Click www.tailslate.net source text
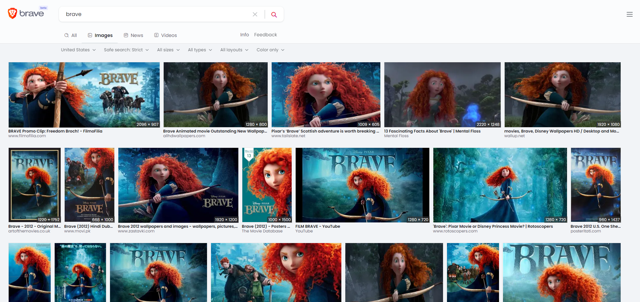The width and height of the screenshot is (640, 302). pyautogui.click(x=288, y=136)
